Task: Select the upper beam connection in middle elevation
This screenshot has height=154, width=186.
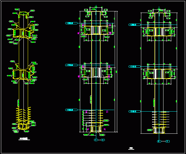Action: [x=98, y=30]
